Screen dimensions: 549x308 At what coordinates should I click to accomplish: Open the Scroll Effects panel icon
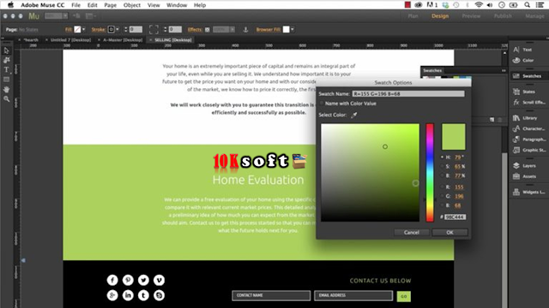(516, 103)
